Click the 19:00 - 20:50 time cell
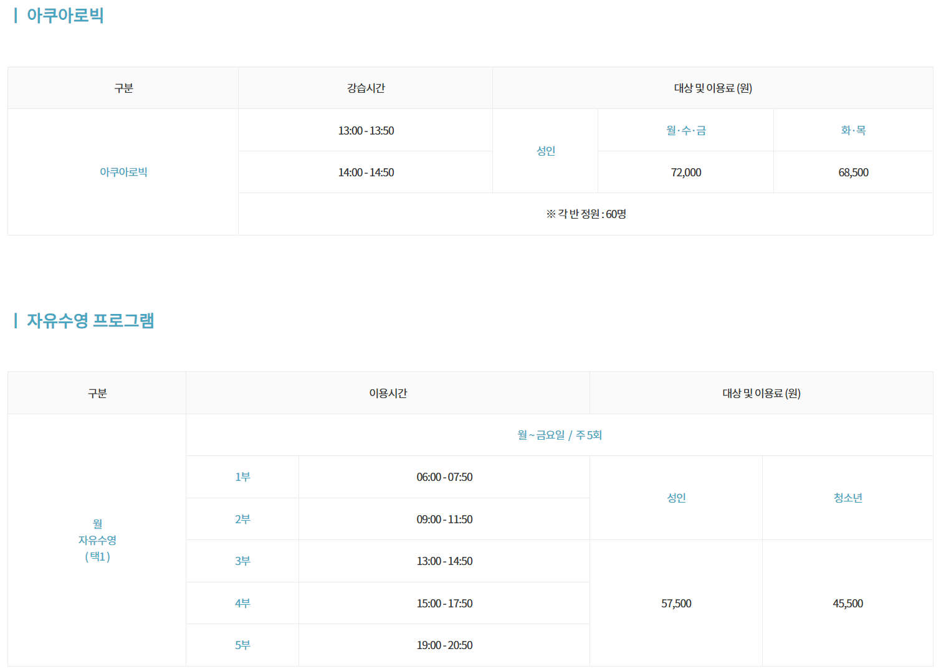This screenshot has width=941, height=669. click(x=444, y=645)
